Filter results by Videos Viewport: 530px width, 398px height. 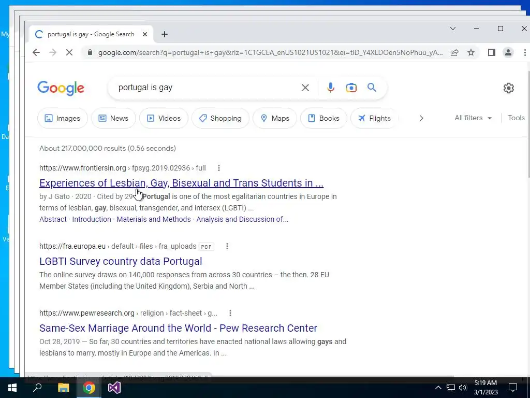pos(164,118)
